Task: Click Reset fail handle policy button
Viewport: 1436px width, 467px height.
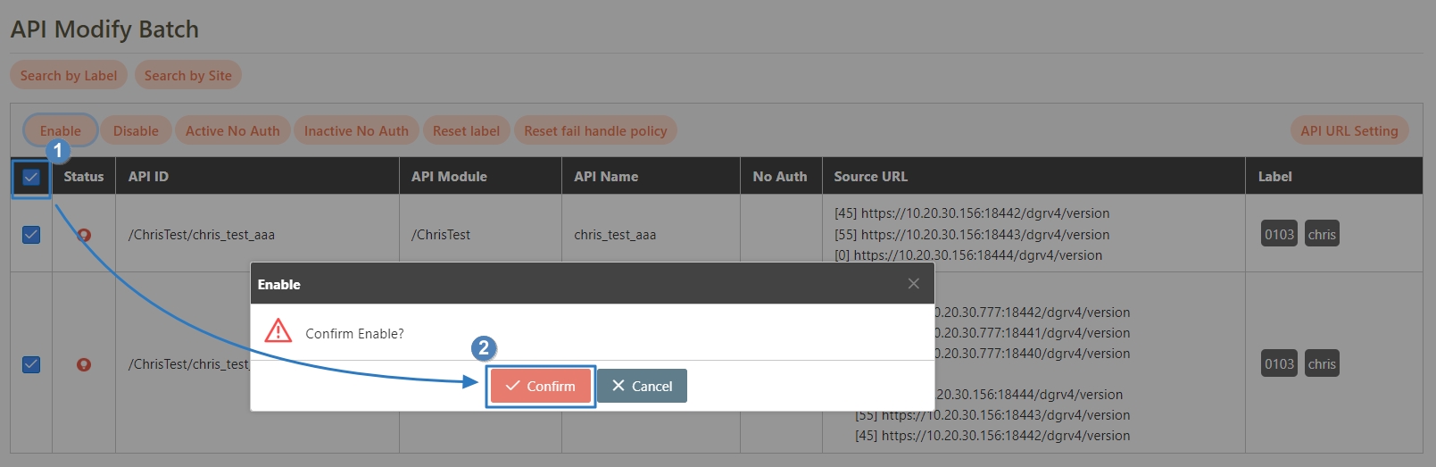Action: [x=595, y=130]
